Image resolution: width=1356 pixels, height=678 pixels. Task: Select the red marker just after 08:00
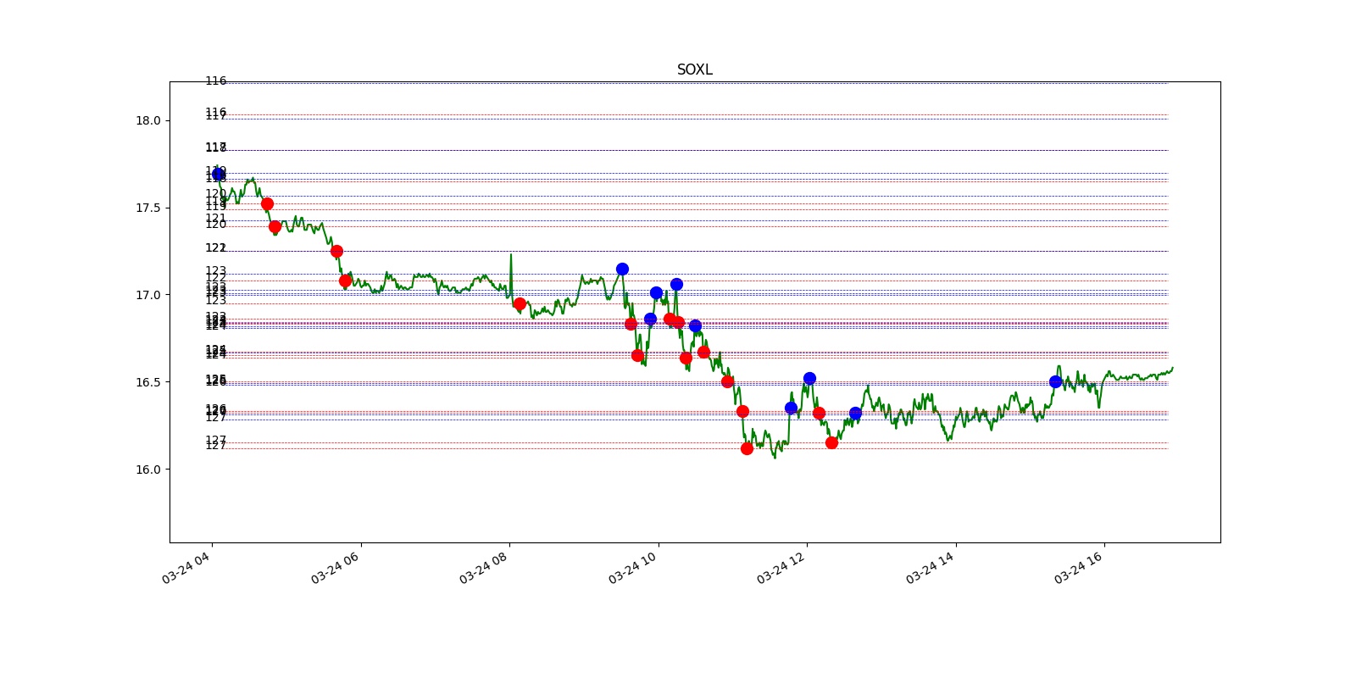[520, 303]
